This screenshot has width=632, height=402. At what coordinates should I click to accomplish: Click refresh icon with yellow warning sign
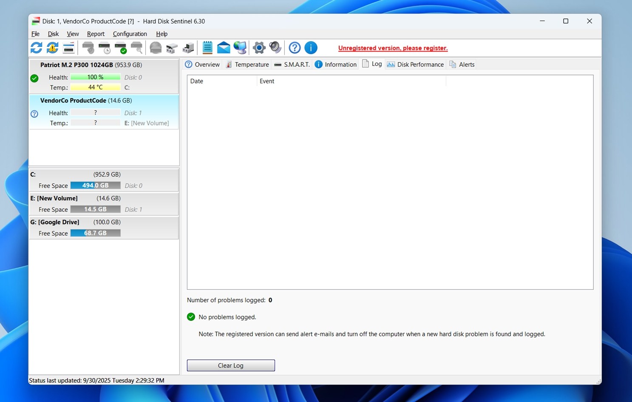click(x=52, y=48)
